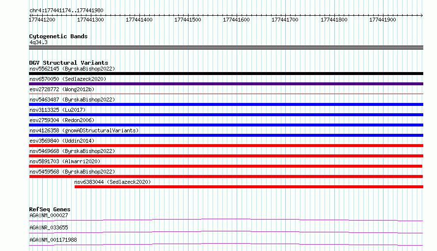Open AGA|NM_001171988 transcript label
437x251 pixels.
[53, 240]
